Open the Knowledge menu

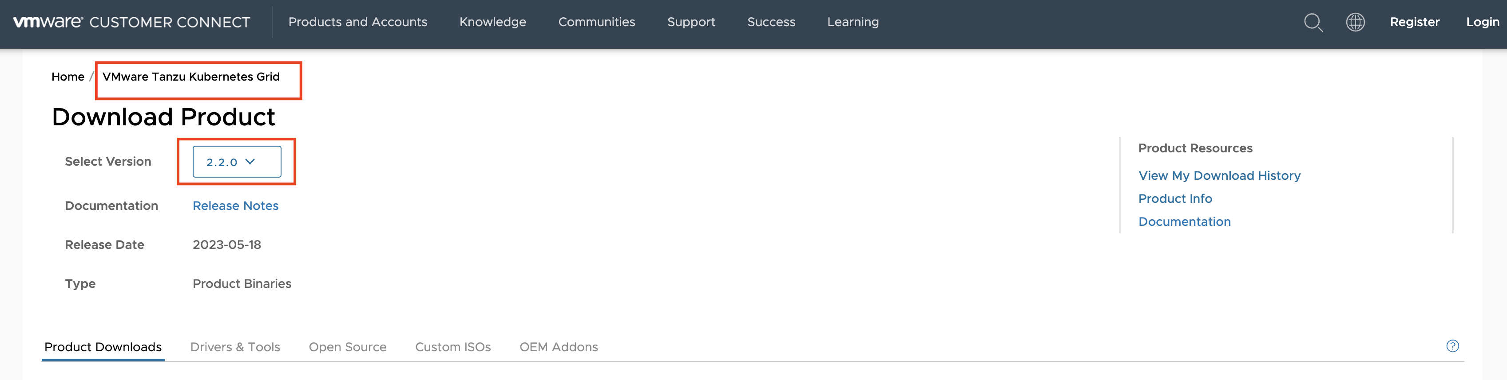[492, 22]
